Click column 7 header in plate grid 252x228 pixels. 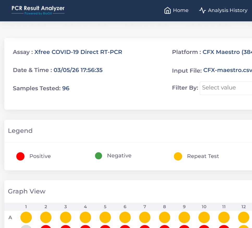point(145,207)
